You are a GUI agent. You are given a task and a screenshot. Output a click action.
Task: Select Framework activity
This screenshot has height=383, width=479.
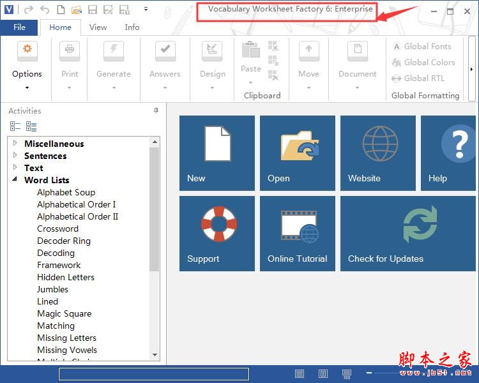point(59,265)
